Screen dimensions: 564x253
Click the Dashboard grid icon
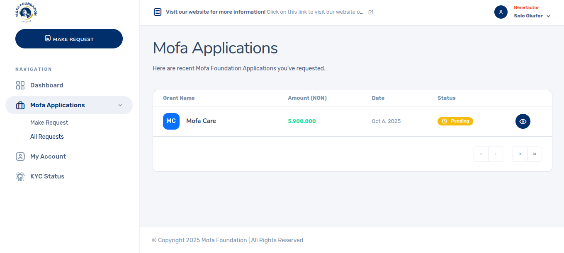20,85
